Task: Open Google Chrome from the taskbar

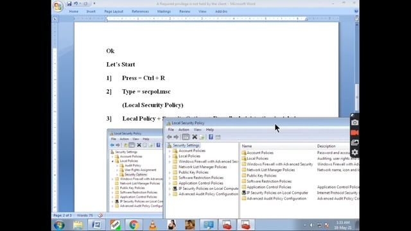Action: tap(134, 225)
